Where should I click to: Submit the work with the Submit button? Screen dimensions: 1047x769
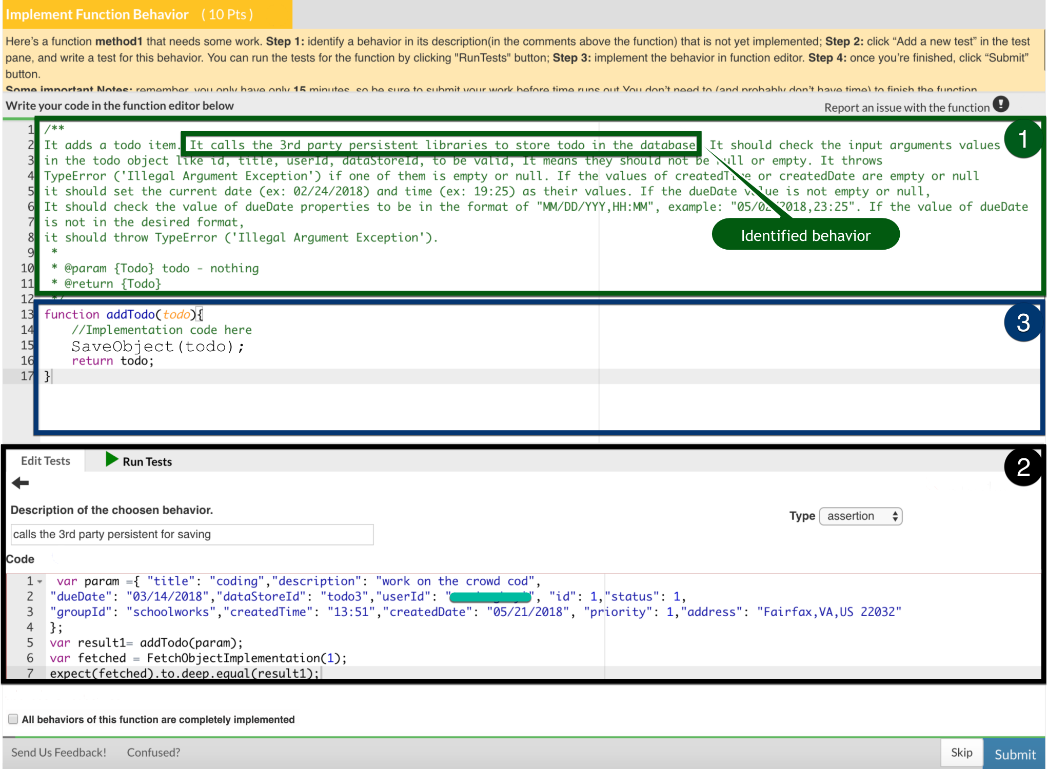coord(1015,754)
